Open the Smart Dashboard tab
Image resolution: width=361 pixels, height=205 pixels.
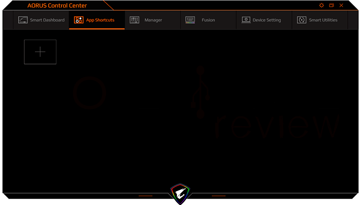[41, 20]
